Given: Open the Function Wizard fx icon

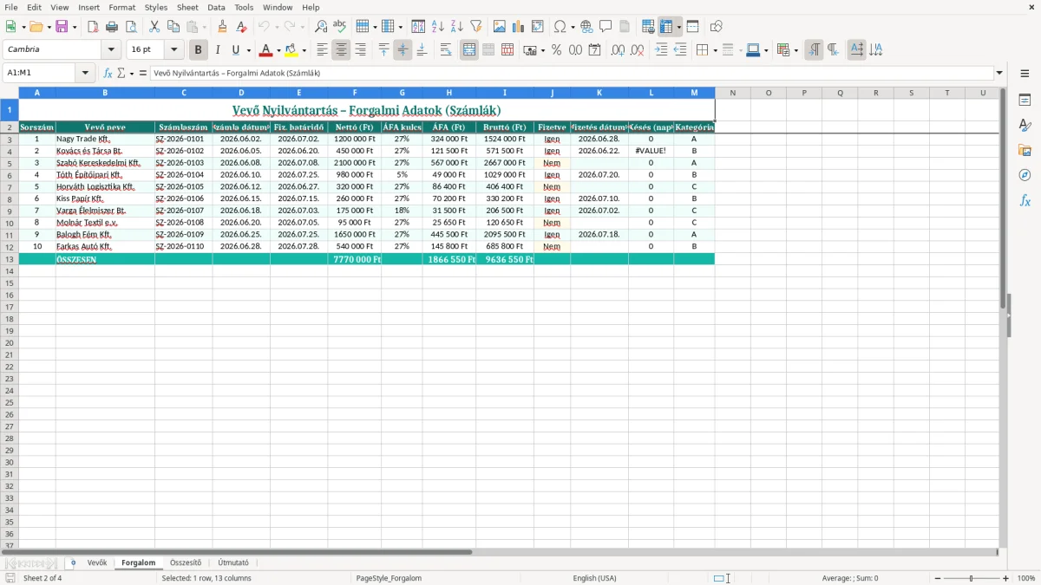Looking at the screenshot, I should pyautogui.click(x=108, y=73).
